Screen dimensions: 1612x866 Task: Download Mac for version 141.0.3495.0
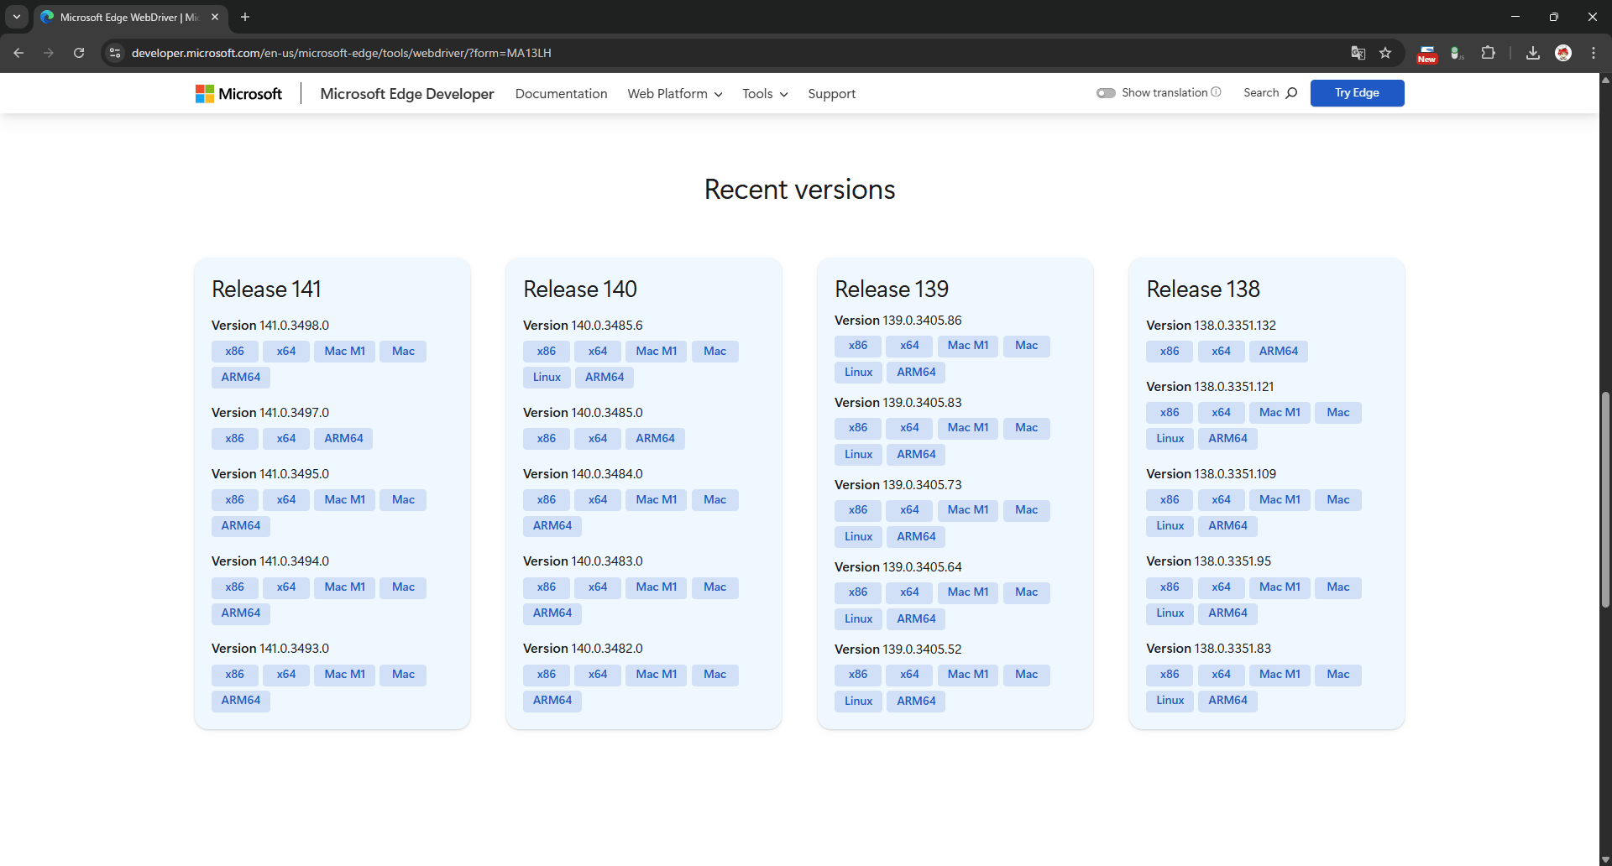[403, 500]
